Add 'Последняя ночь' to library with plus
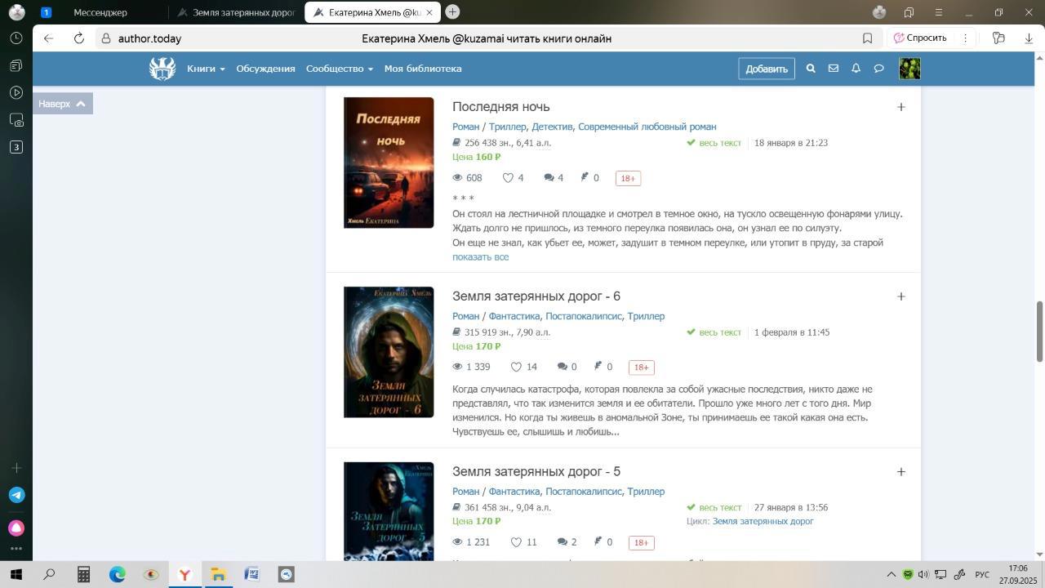 pos(900,107)
